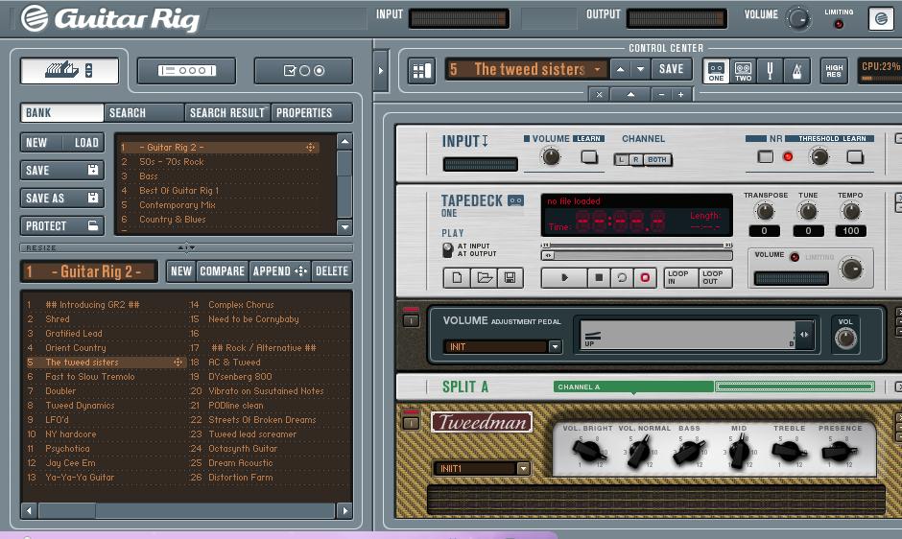The height and width of the screenshot is (539, 902).
Task: Toggle the HIGH RES quality mode
Action: tap(834, 71)
